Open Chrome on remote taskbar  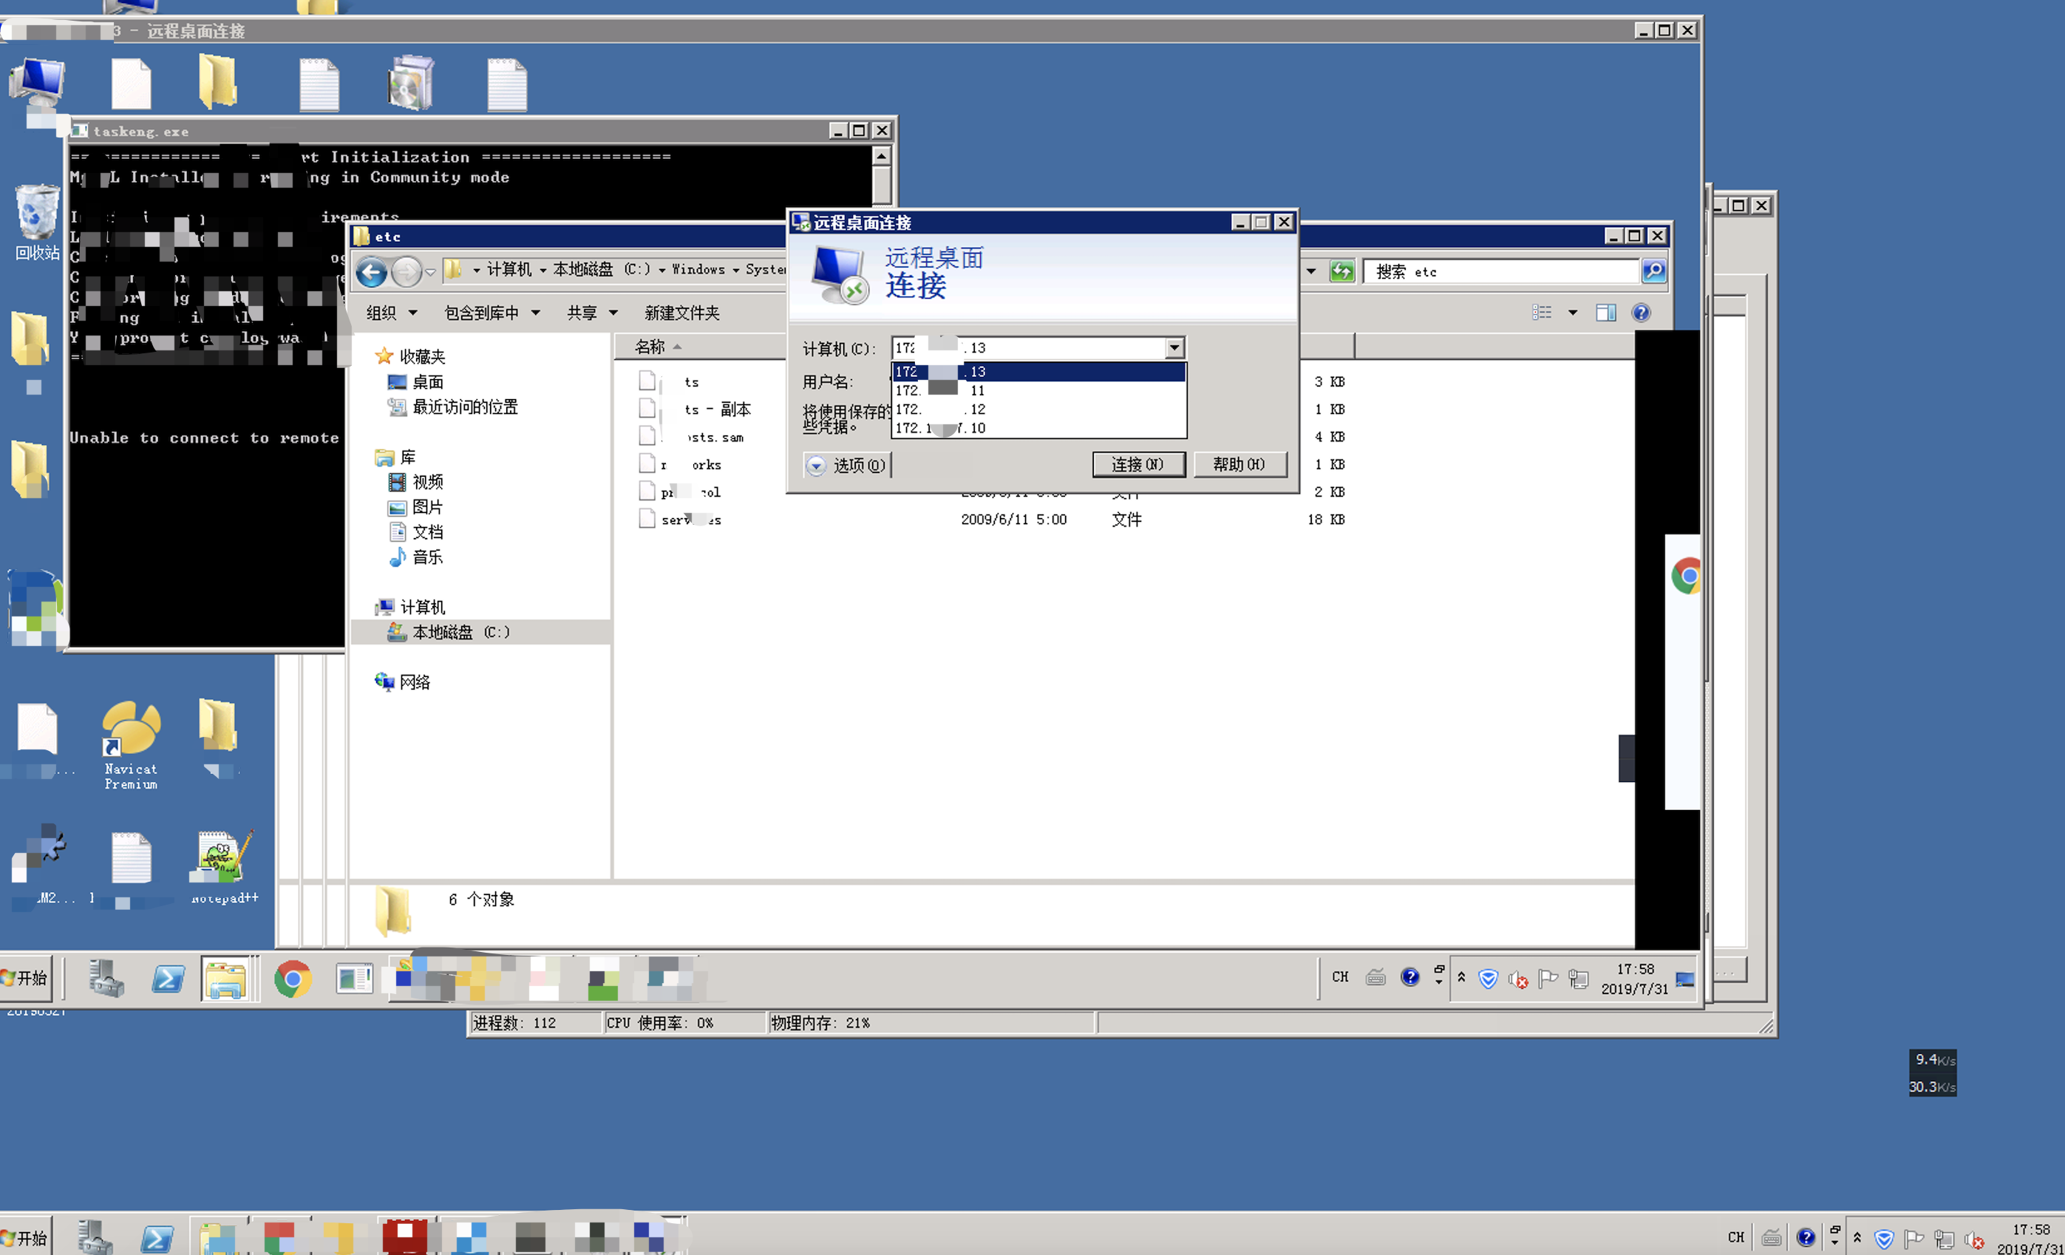click(292, 979)
